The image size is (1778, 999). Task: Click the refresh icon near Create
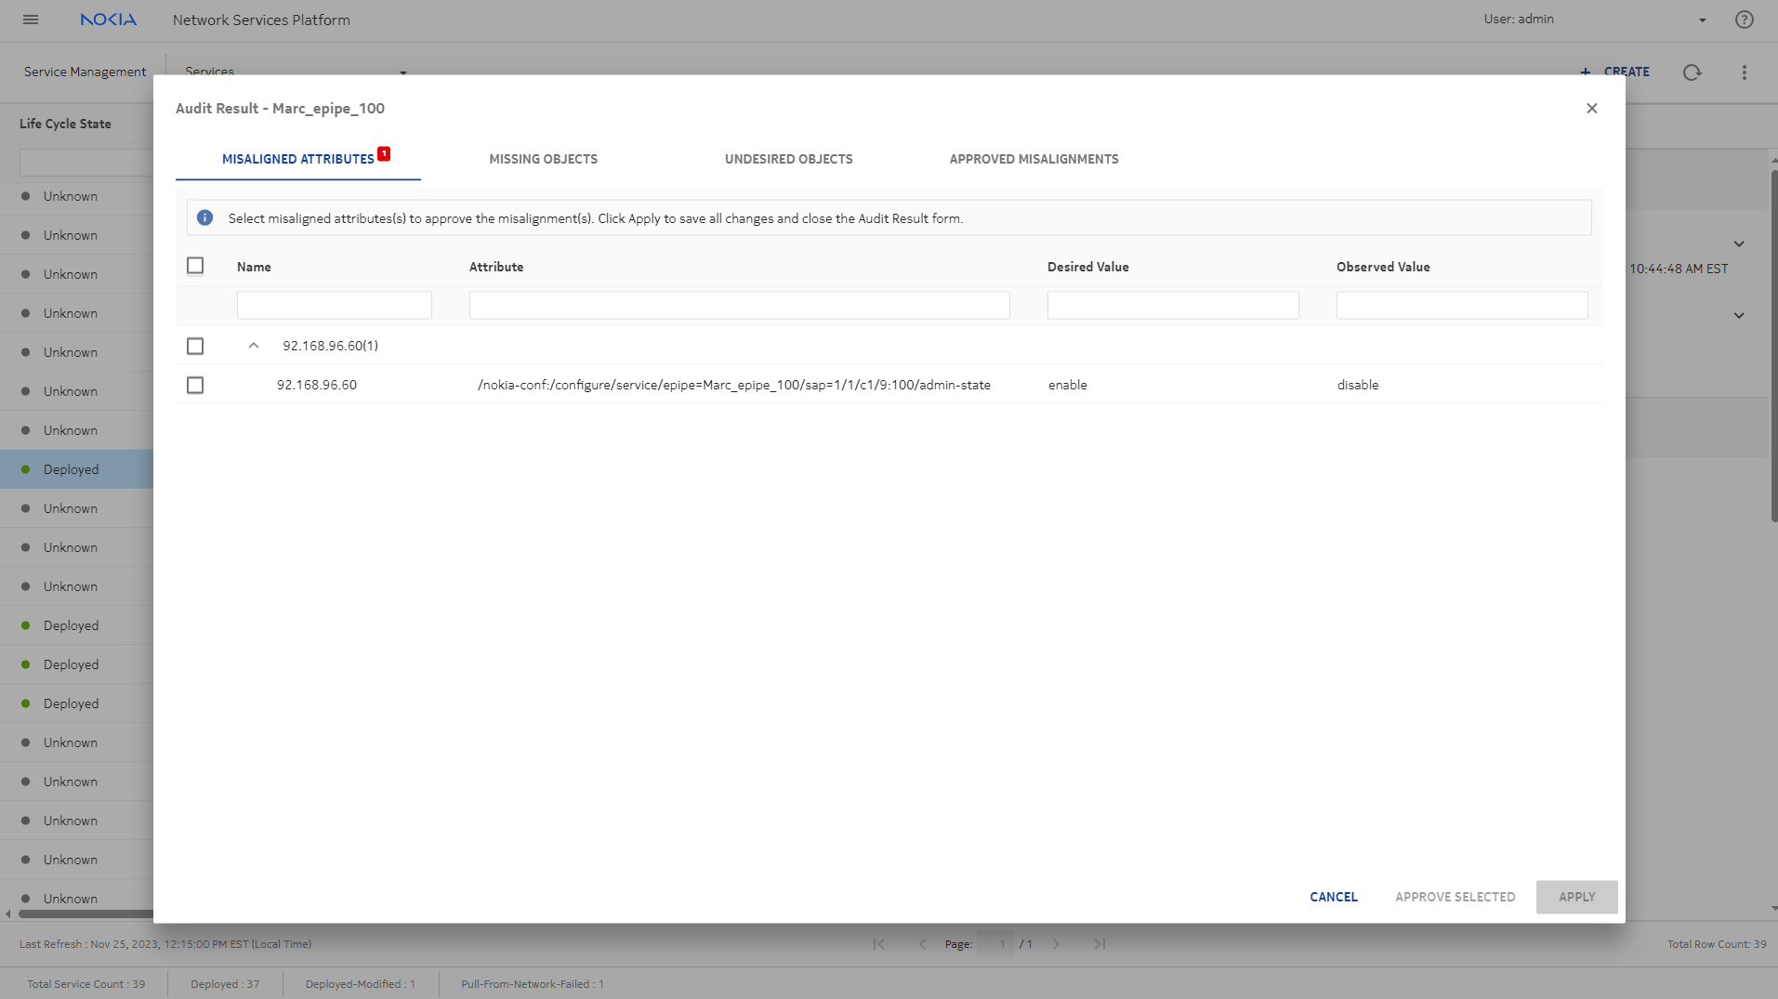pos(1692,72)
